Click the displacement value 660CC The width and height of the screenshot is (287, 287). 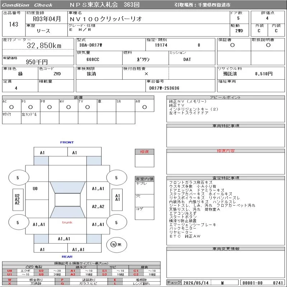pos(93,60)
